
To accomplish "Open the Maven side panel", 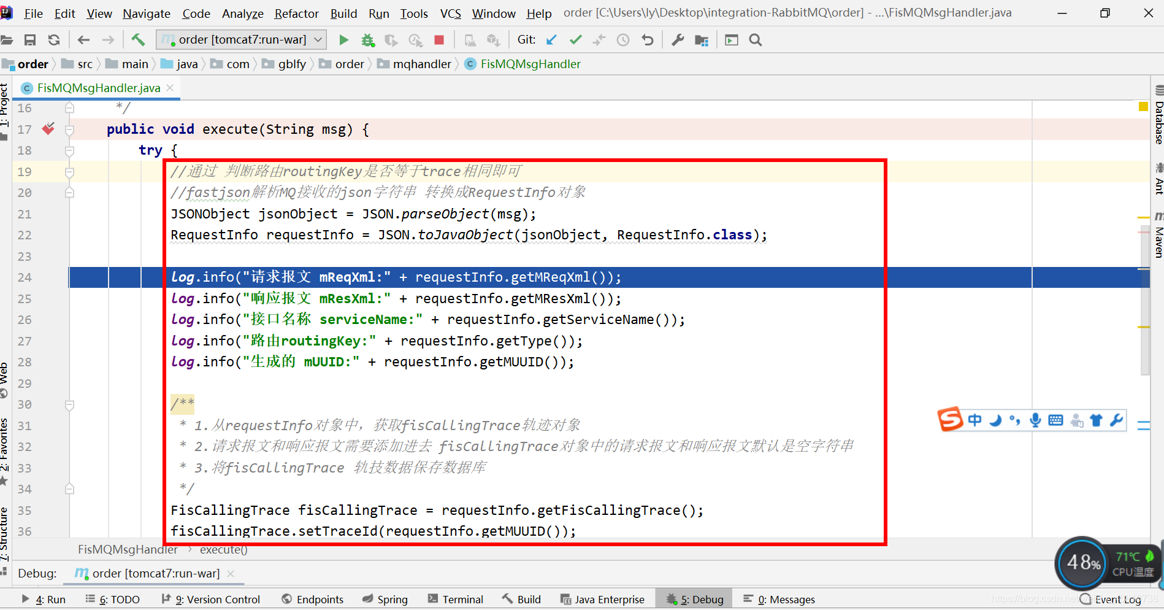I will pos(1158,234).
